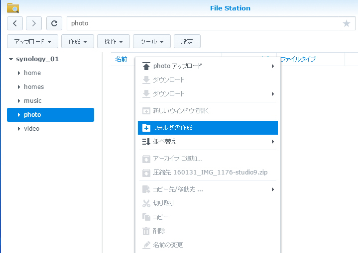The height and width of the screenshot is (253, 358).
Task: Collapse the synology_01 root node
Action: (x=11, y=59)
